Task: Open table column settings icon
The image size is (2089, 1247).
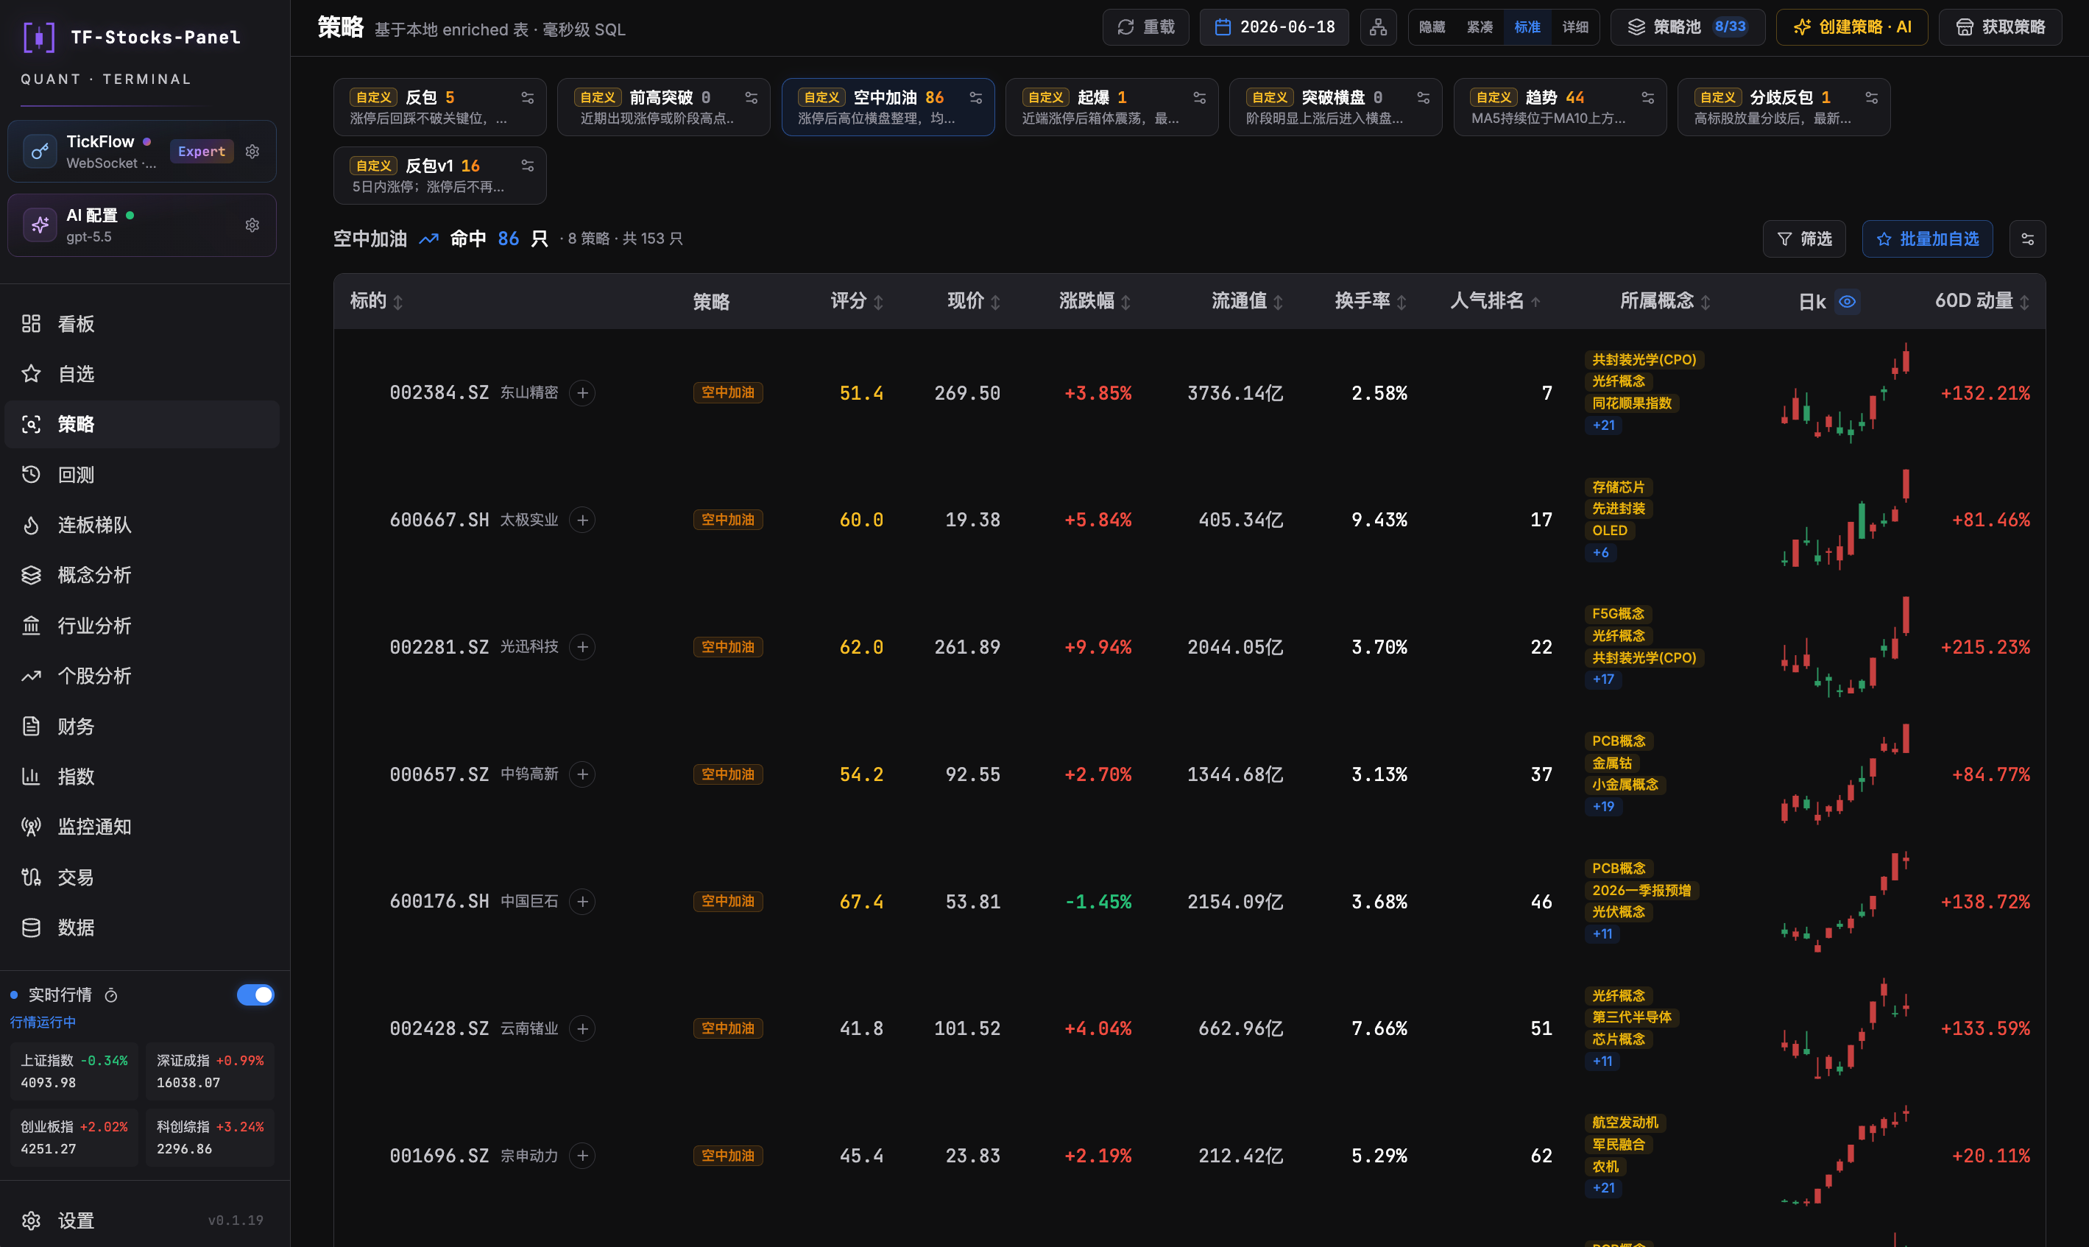Action: click(x=2027, y=239)
